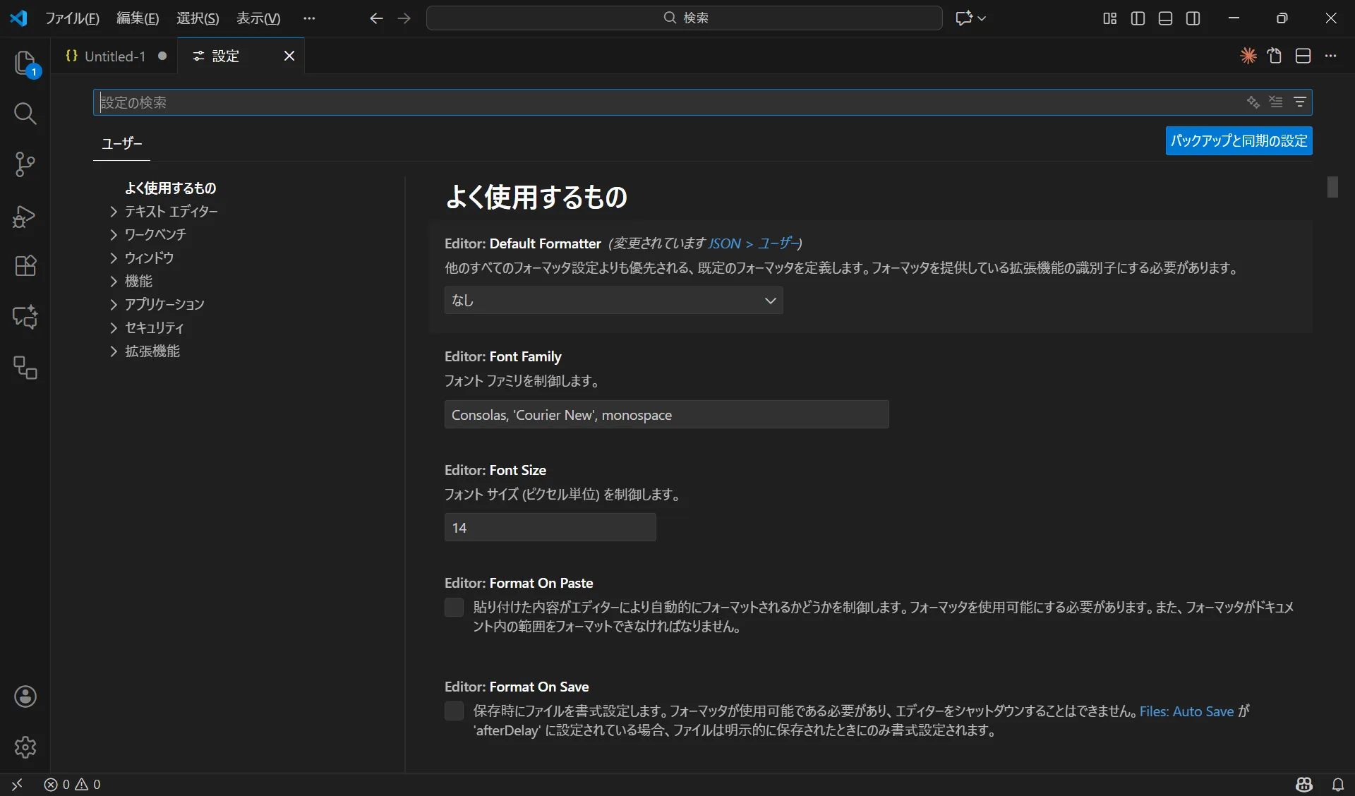Enable Editor: Format On Save
1355x796 pixels.
(x=454, y=711)
